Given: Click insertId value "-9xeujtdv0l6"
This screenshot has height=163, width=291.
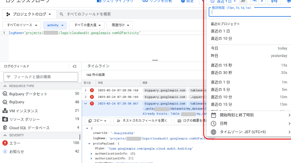Looking at the screenshot, I should [123, 133].
